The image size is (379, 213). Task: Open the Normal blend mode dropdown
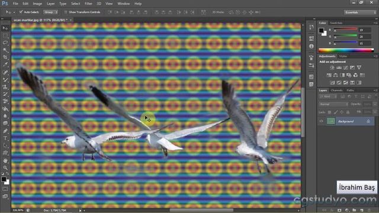pyautogui.click(x=333, y=104)
